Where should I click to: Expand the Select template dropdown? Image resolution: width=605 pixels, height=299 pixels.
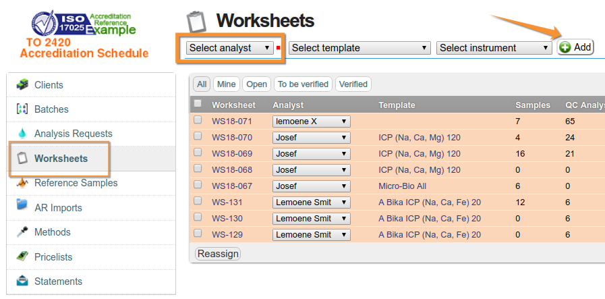[x=359, y=48]
